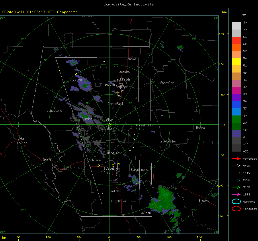Click the Drumheller label
The height and width of the screenshot is (241, 258).
[x=168, y=141]
